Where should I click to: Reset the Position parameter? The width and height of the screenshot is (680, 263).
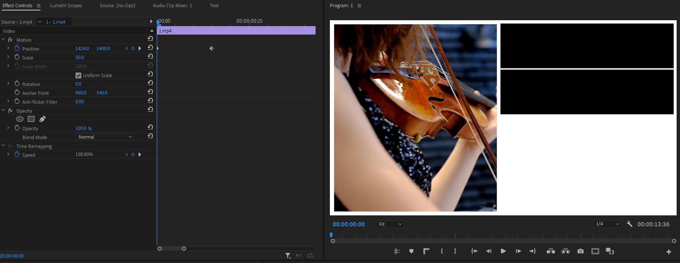coord(150,47)
